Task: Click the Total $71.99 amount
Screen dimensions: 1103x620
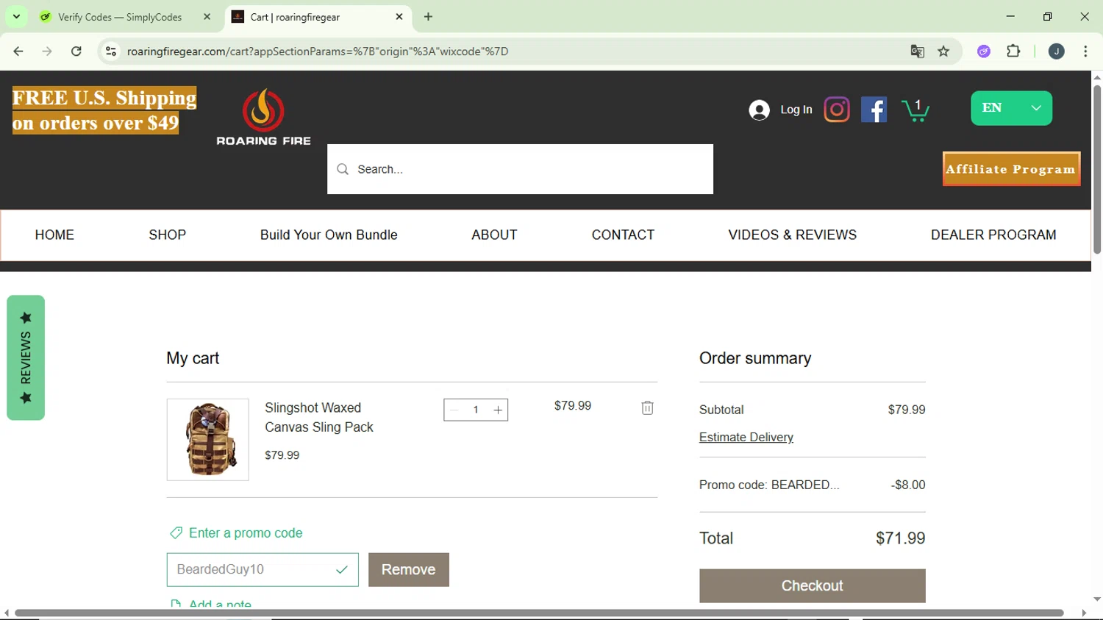Action: (900, 538)
